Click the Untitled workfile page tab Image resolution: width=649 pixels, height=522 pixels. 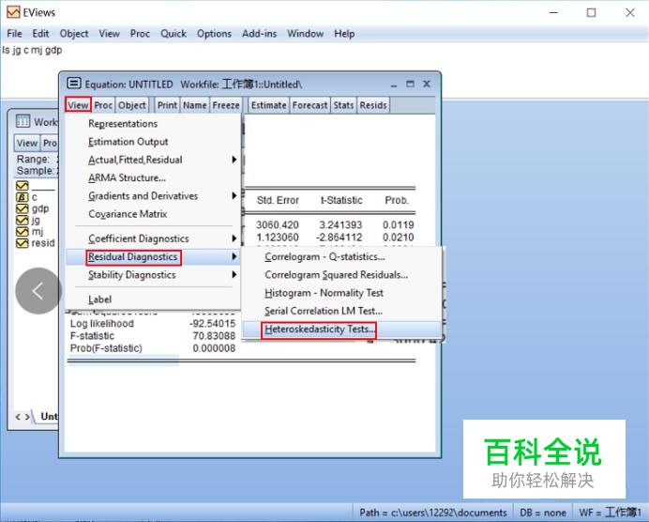point(50,416)
